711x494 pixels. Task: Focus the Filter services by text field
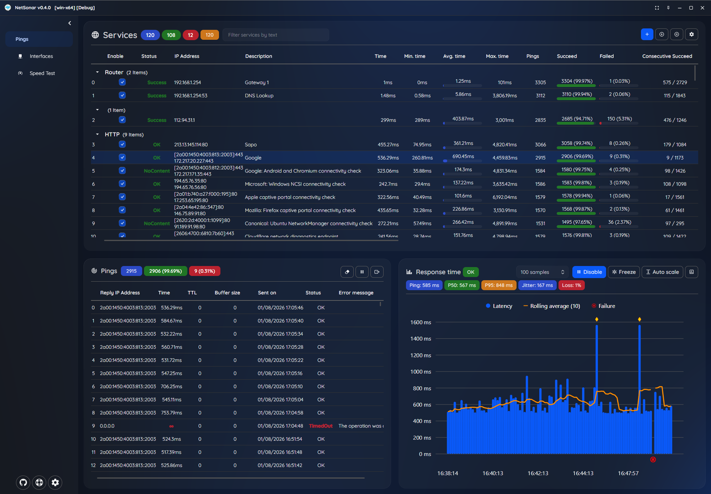pyautogui.click(x=276, y=35)
